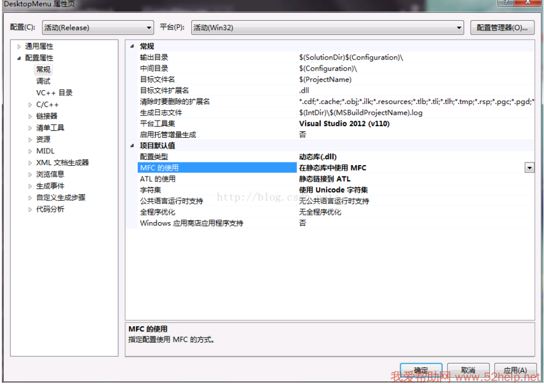Collapse the 常规 property group header
The width and height of the screenshot is (544, 384).
point(132,46)
